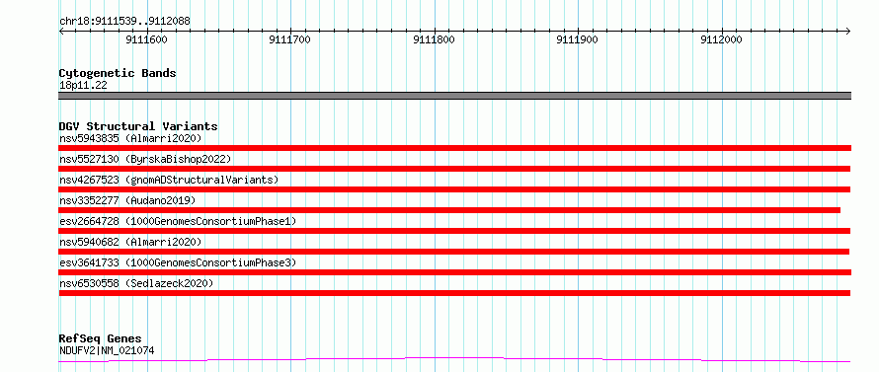Screen dimensions: 879x372
Task: Open variant nsv6530558 (Sedlazeck2020)
Action: tap(136, 283)
